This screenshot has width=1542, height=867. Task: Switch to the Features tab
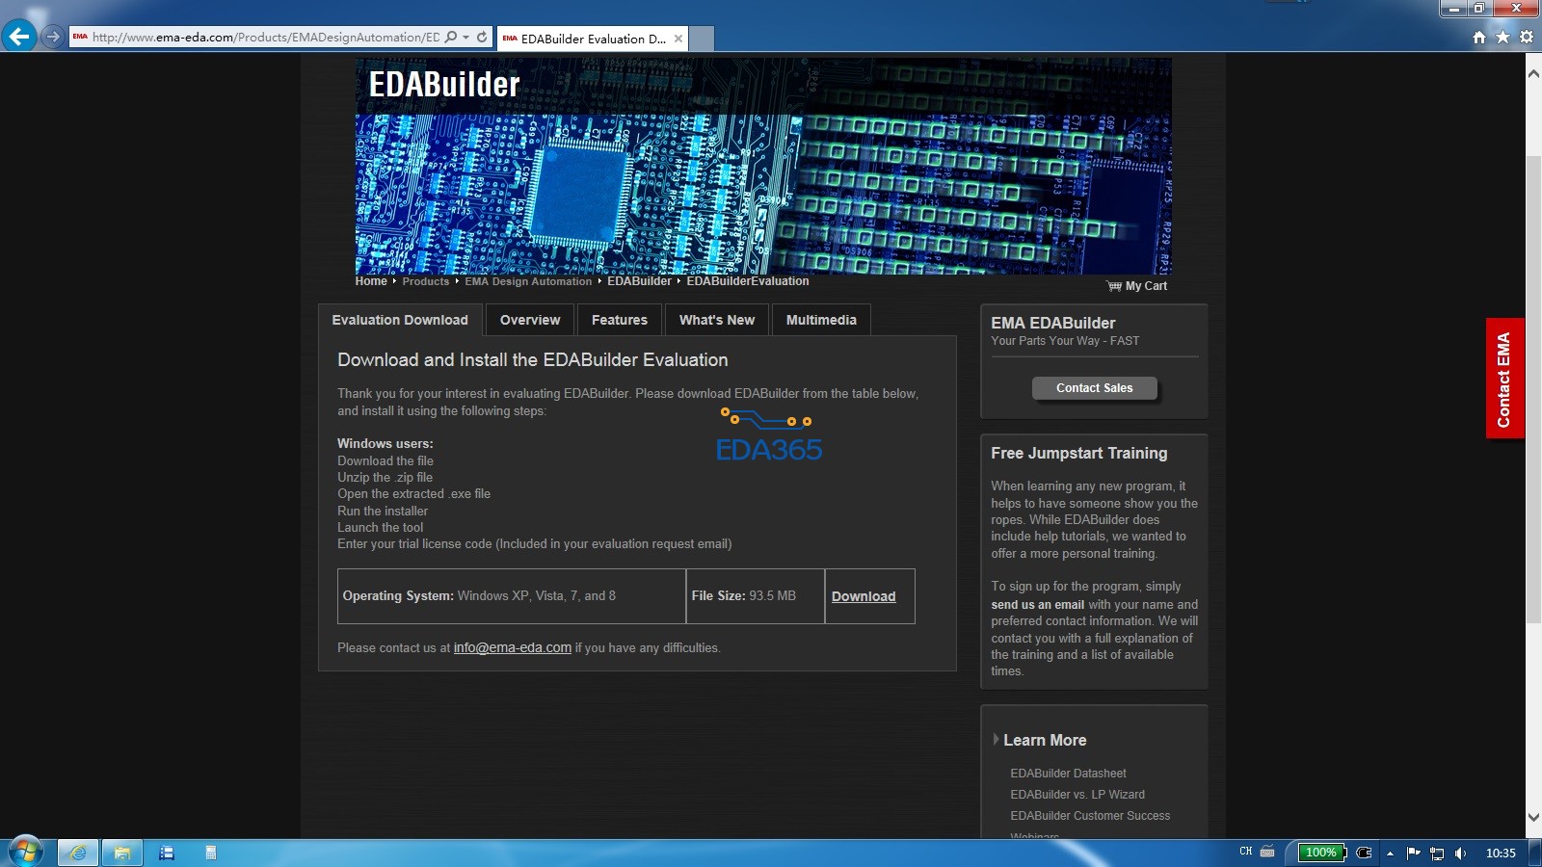[620, 320]
